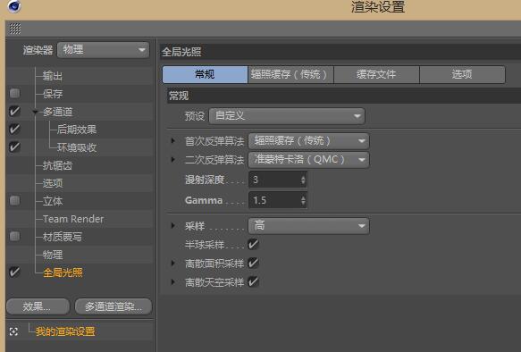This screenshot has height=352, width=521.
Task: Switch to the 辐照缓存（传统）tab
Action: [290, 74]
